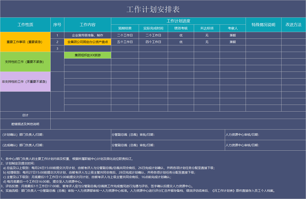Click the 工作计划安排表 title cell

pyautogui.click(x=153, y=9)
